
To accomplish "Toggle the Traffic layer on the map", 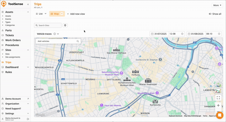I will [218, 91].
